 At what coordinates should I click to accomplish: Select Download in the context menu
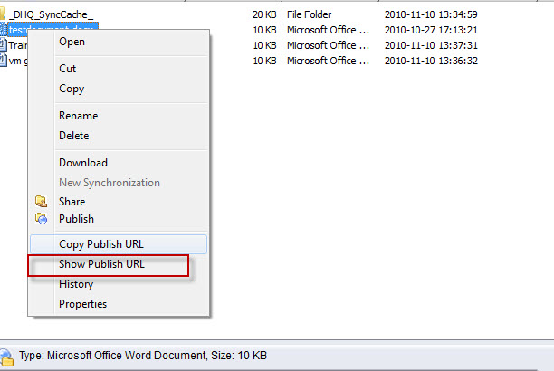tap(83, 163)
